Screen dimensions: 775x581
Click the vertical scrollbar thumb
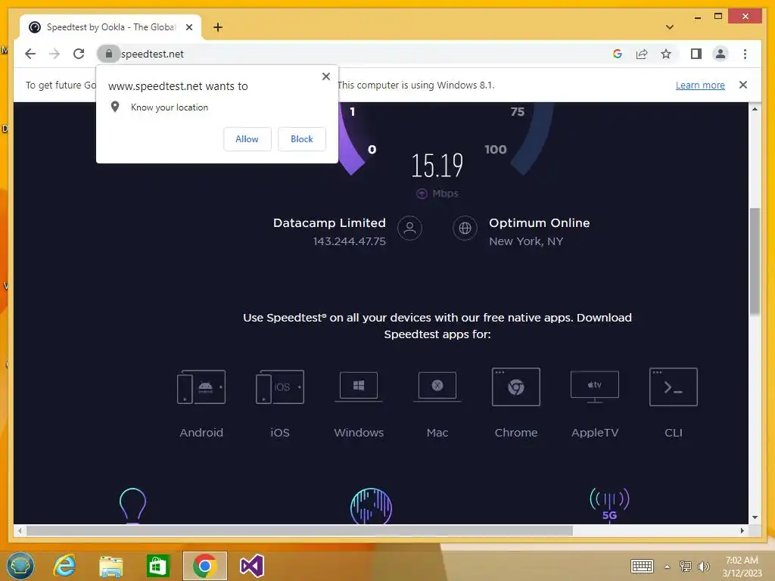[x=755, y=261]
